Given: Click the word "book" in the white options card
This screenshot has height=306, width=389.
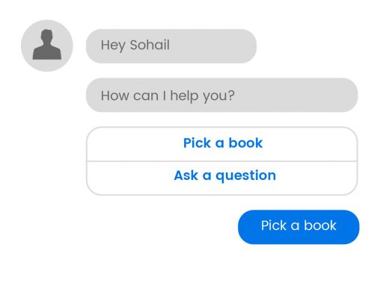Looking at the screenshot, I should 245,143.
